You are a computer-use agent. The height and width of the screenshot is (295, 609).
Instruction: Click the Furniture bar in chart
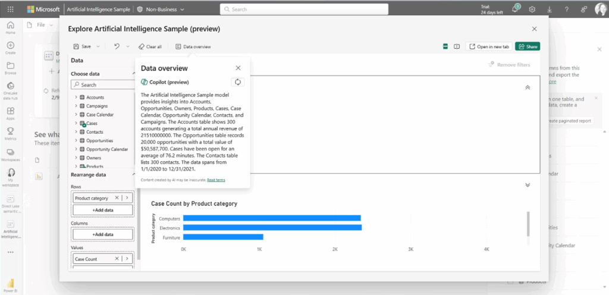(x=224, y=237)
